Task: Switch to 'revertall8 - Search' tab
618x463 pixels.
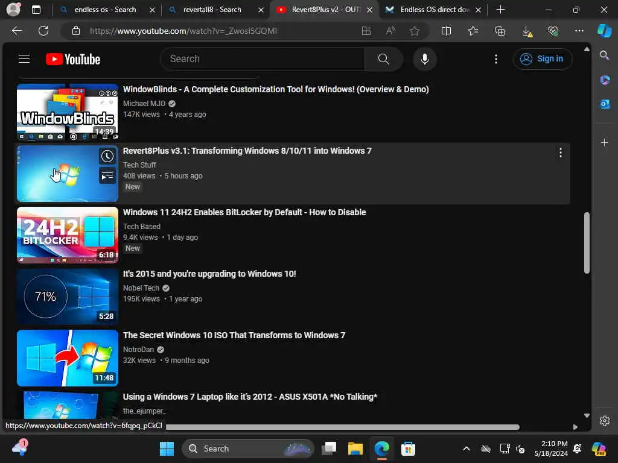Action: pyautogui.click(x=212, y=10)
